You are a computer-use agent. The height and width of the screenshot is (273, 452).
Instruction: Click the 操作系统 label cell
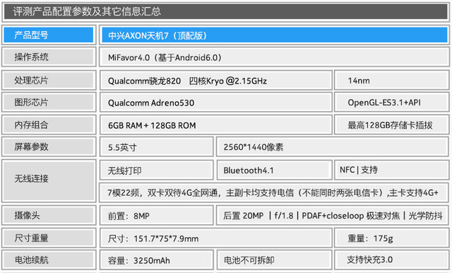(x=49, y=57)
